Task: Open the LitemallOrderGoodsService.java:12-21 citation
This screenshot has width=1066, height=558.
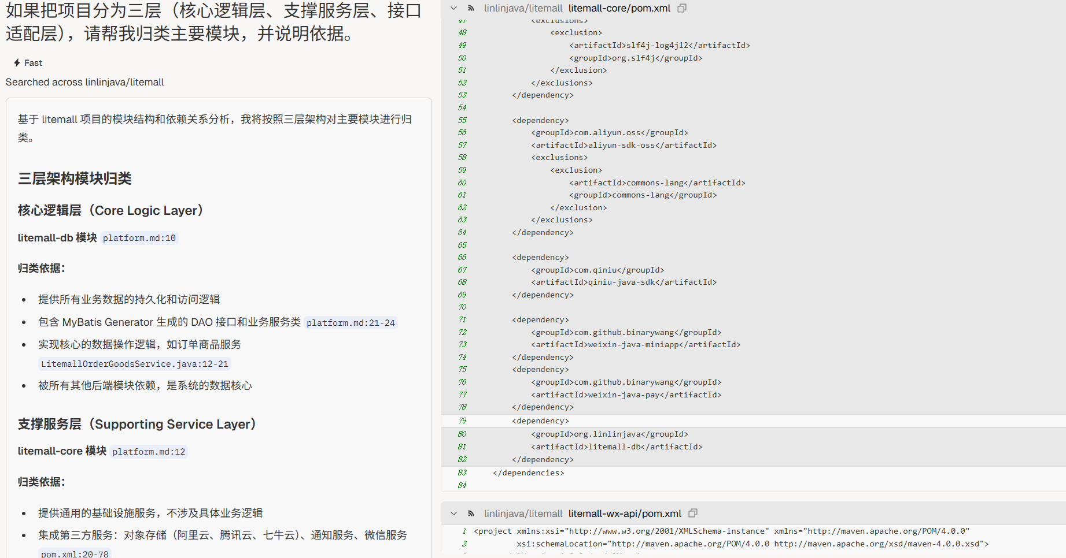Action: coord(134,364)
